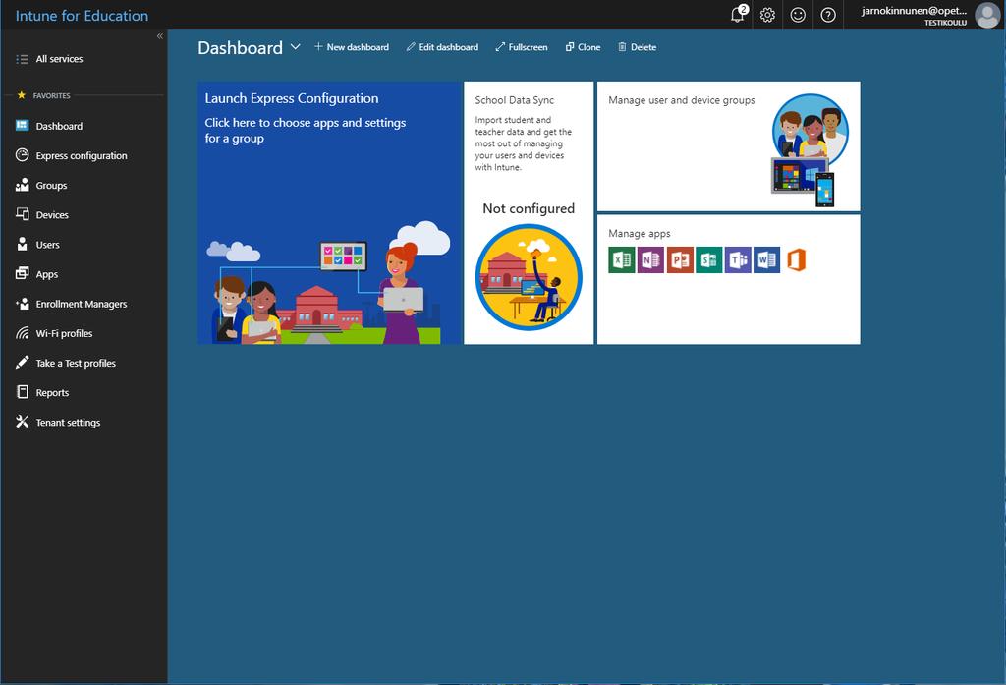This screenshot has width=1006, height=685.
Task: Click Edit dashboard
Action: [x=442, y=47]
